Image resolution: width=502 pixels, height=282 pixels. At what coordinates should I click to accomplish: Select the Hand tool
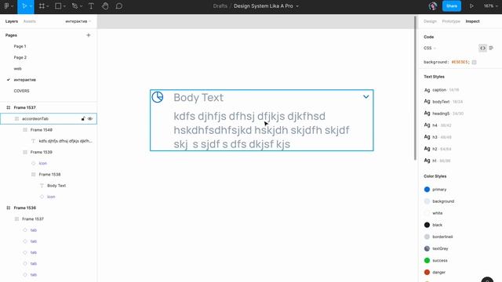(105, 6)
